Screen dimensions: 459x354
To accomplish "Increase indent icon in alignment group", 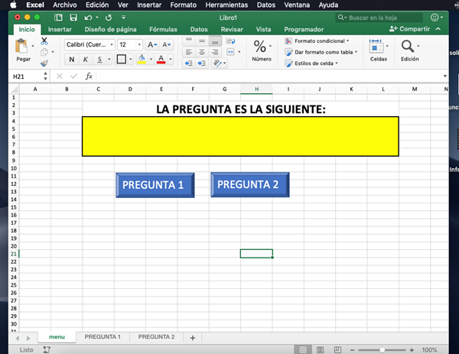I will pos(202,63).
